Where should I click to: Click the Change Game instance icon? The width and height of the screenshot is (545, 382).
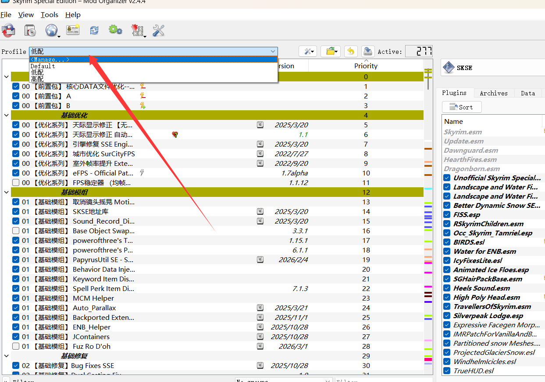click(8, 31)
